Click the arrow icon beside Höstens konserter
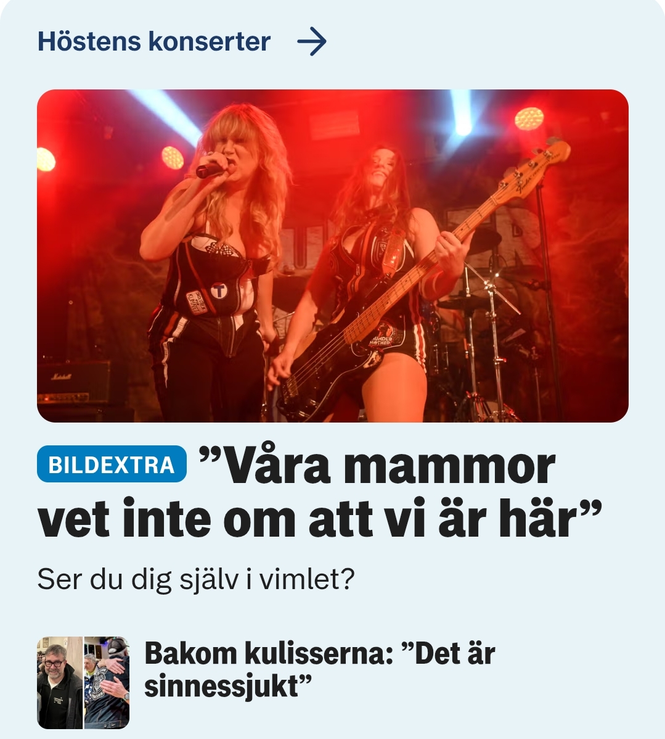665x739 pixels. (312, 41)
